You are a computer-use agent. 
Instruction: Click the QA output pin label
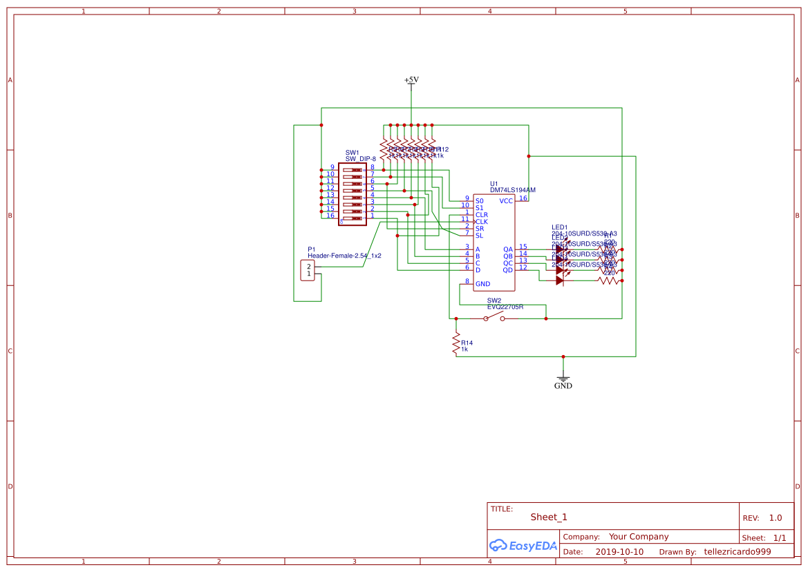pyautogui.click(x=508, y=249)
